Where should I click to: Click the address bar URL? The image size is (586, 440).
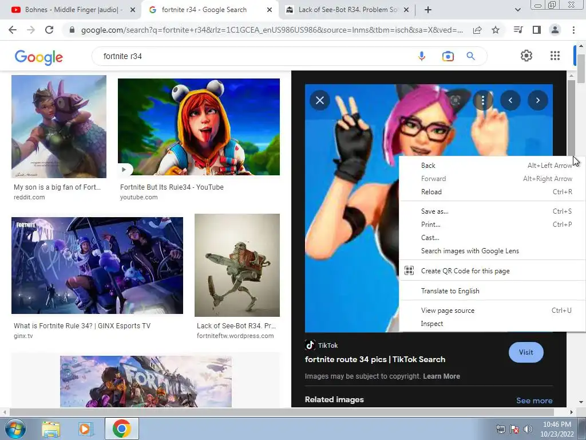[x=272, y=30]
